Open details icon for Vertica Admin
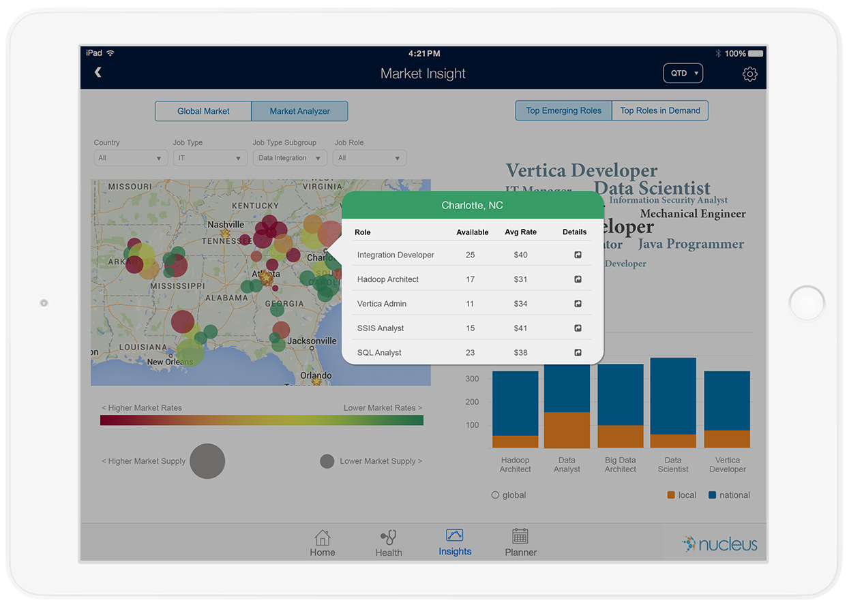849x609 pixels. click(x=578, y=304)
